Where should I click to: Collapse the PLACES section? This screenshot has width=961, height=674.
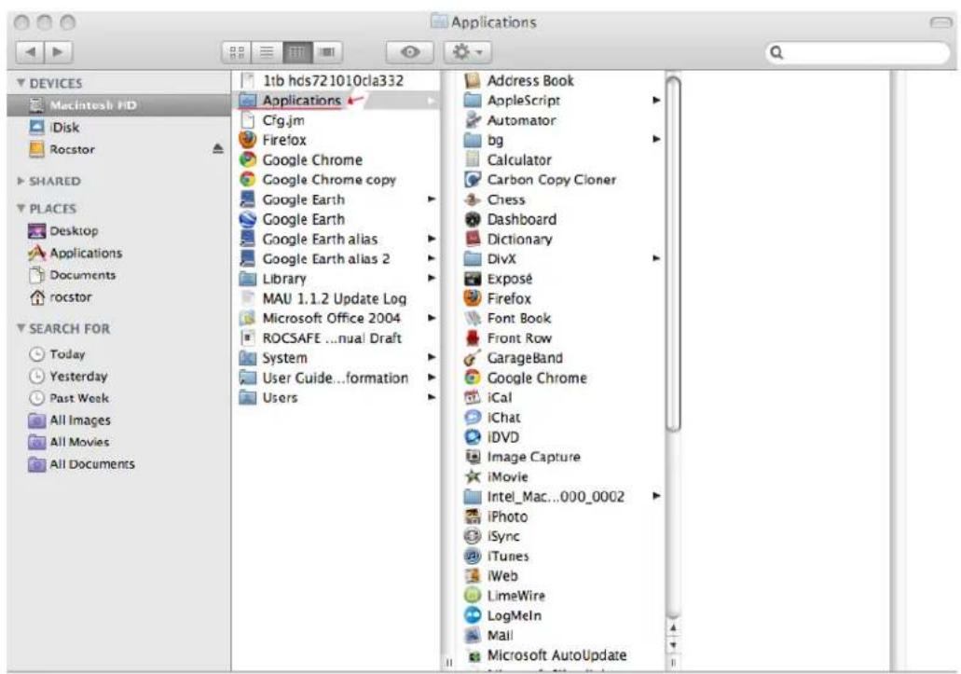coord(21,208)
